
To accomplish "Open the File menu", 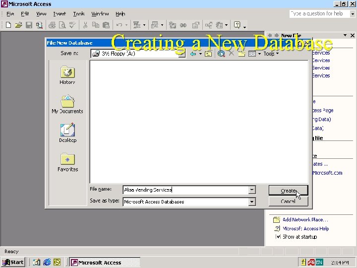I will (x=10, y=14).
